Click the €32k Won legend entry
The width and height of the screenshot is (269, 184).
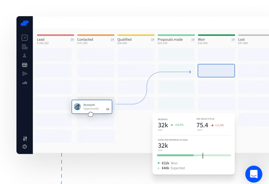click(168, 163)
